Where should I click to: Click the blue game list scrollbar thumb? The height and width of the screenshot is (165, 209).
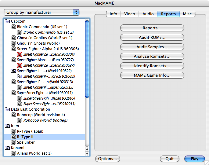[x=87, y=59]
